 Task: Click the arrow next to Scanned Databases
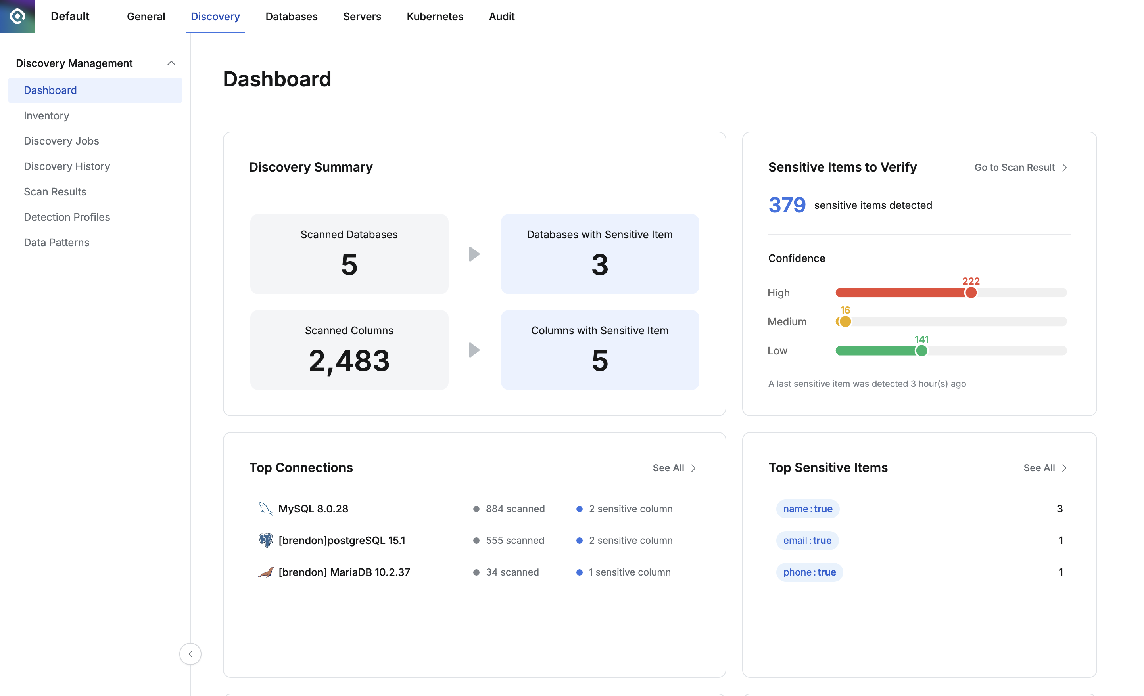tap(474, 254)
